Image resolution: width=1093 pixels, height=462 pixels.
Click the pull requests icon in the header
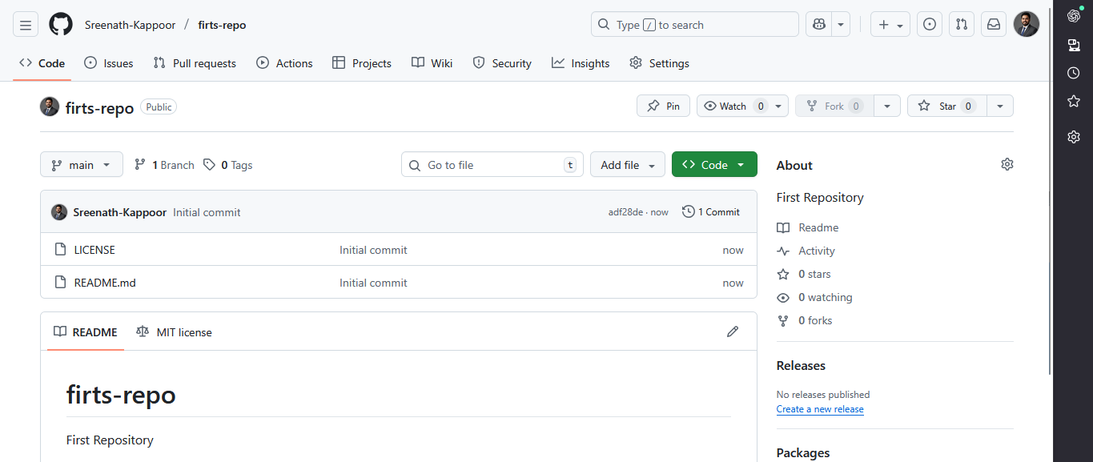961,24
